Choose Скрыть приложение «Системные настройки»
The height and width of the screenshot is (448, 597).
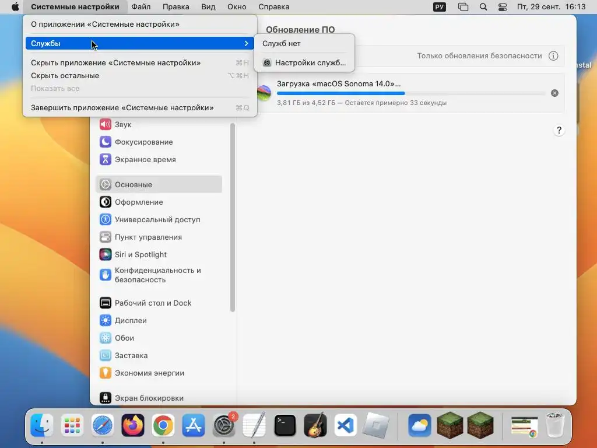pyautogui.click(x=140, y=63)
